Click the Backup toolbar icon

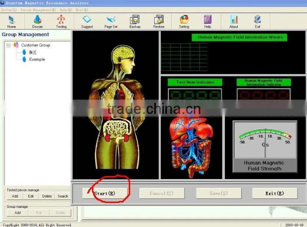(135, 22)
